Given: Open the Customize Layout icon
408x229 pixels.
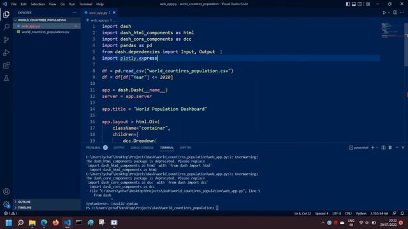Looking at the screenshot, I should 368,4.
